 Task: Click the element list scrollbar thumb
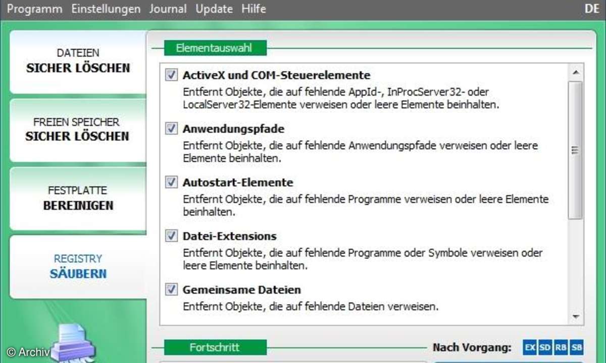(x=575, y=150)
